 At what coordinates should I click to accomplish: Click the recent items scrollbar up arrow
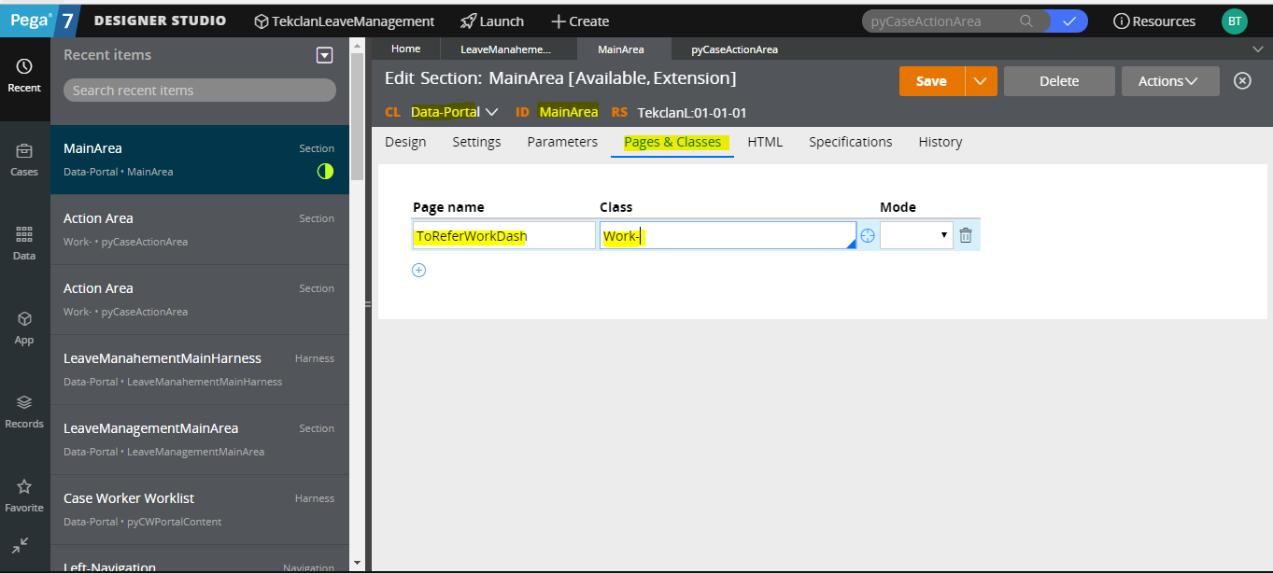(357, 46)
